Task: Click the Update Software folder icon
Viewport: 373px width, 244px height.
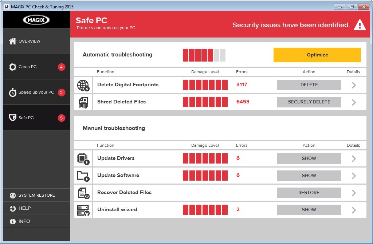Action: coord(83,176)
